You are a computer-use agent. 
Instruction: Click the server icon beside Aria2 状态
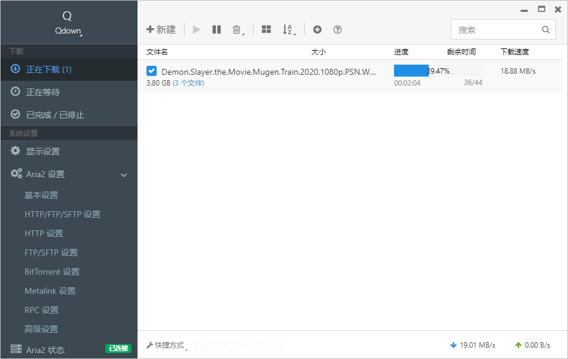(16, 349)
